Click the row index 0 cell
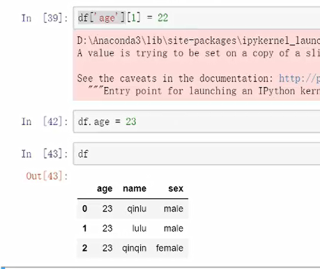The height and width of the screenshot is (269, 320). click(x=84, y=209)
